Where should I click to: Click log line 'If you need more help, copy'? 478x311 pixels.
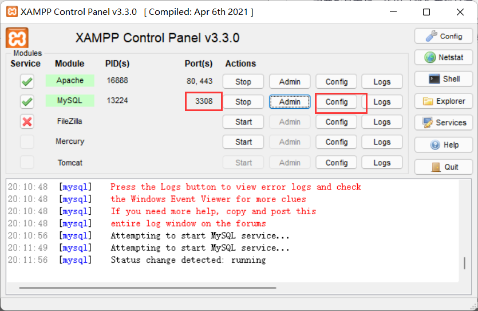(x=214, y=211)
